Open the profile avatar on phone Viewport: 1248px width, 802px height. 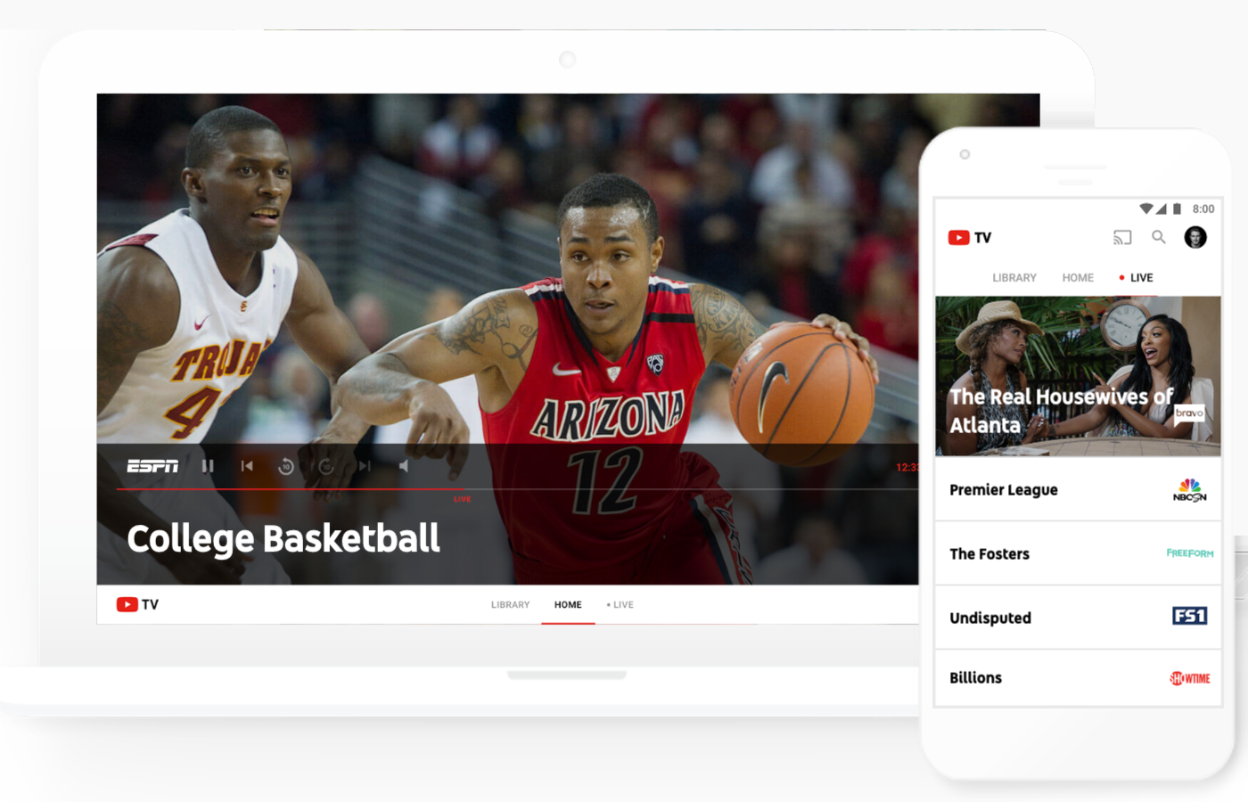pos(1195,237)
